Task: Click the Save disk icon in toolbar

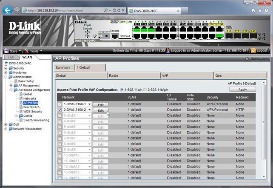Action: click(6, 51)
